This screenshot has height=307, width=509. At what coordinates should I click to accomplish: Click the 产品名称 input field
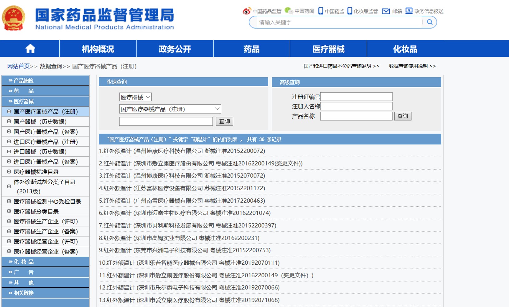point(356,117)
